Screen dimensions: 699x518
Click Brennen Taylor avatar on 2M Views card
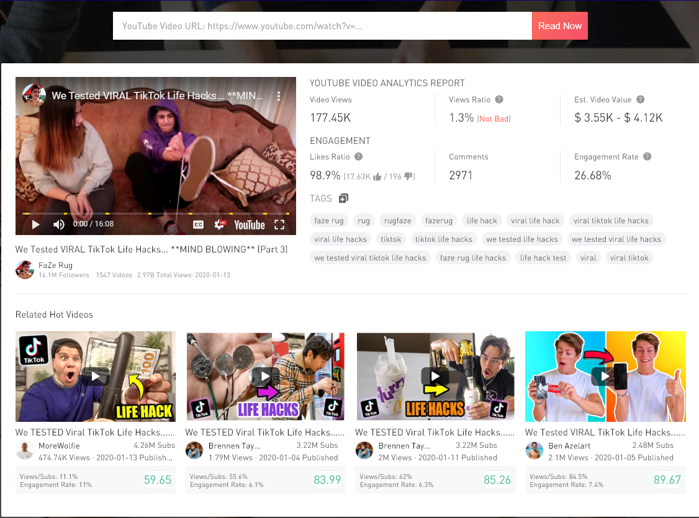364,450
